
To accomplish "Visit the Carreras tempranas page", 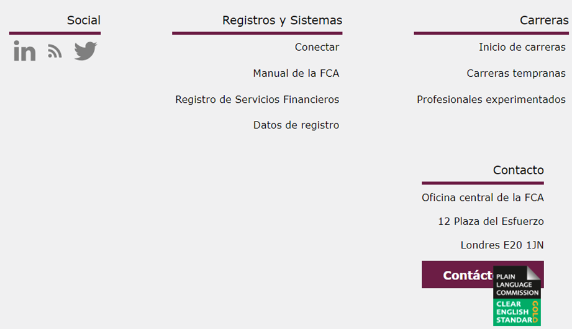I will (x=516, y=73).
